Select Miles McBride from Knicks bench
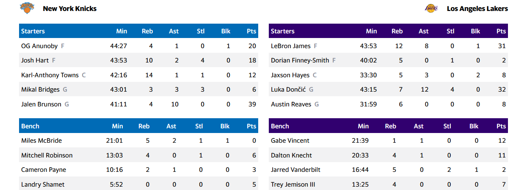Screen dimensions: 516x190 [41, 141]
